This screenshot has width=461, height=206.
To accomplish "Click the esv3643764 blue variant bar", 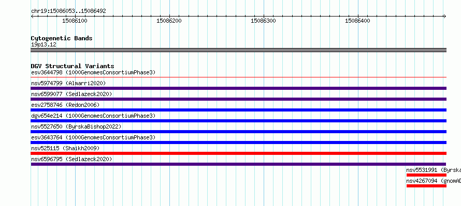I will click(x=238, y=142).
